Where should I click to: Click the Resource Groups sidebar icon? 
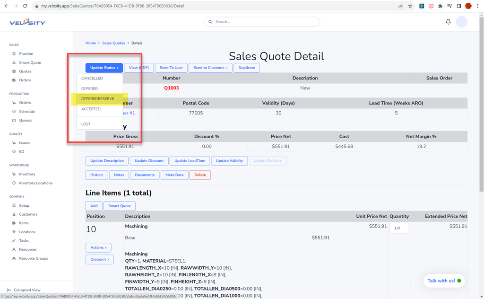coord(14,258)
